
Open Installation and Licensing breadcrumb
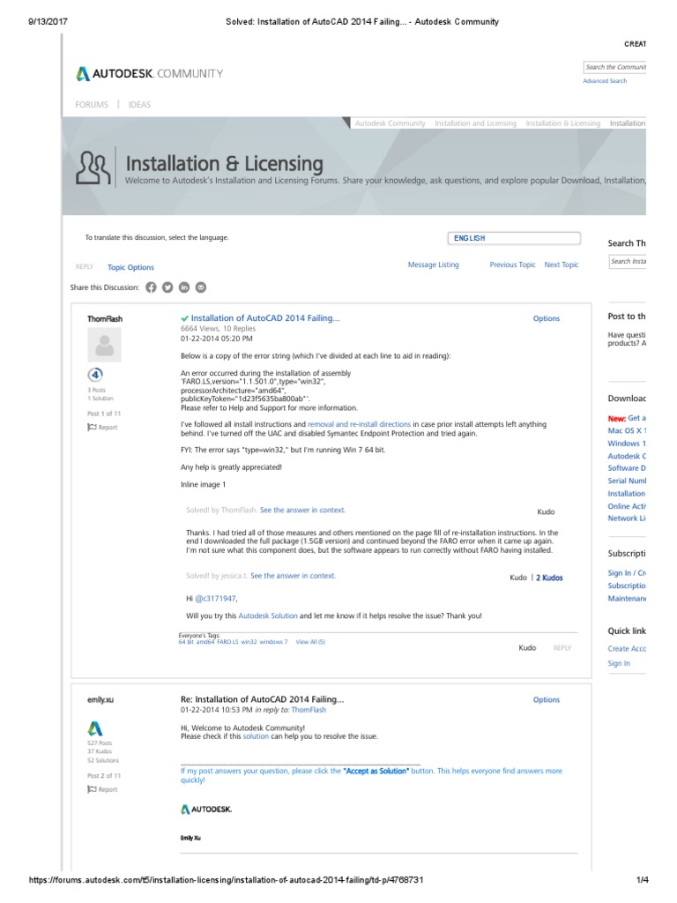click(475, 123)
